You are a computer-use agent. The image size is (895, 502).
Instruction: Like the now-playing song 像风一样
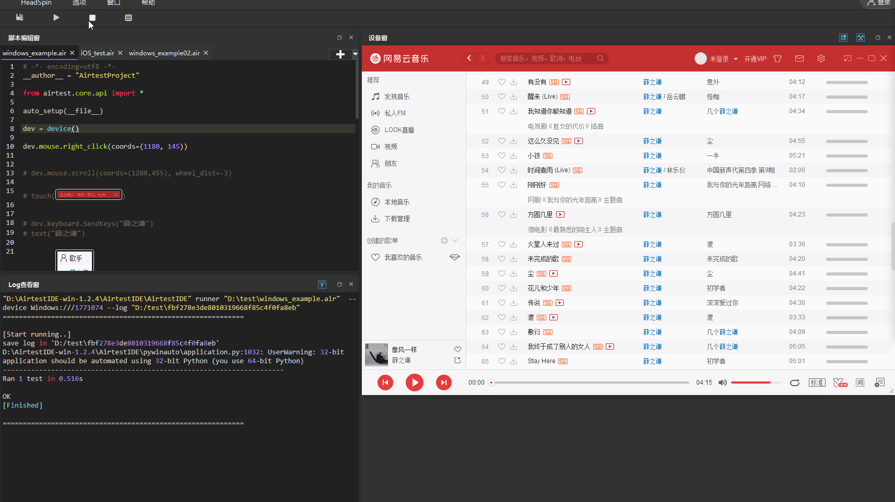(457, 349)
